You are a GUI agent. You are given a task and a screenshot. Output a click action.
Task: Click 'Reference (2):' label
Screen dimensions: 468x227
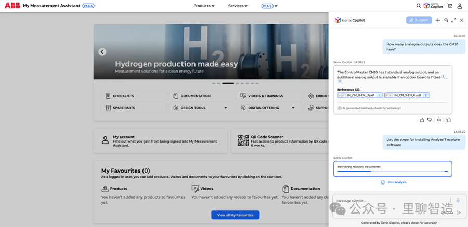coord(349,90)
